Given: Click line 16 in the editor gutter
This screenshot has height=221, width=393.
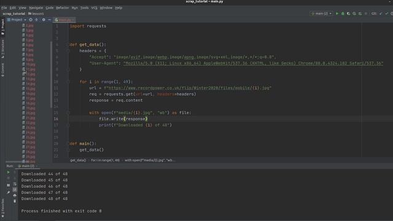Looking at the screenshot, I should point(56,118).
